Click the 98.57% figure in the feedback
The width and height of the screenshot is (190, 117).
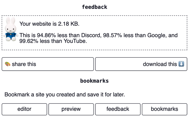(x=113, y=35)
